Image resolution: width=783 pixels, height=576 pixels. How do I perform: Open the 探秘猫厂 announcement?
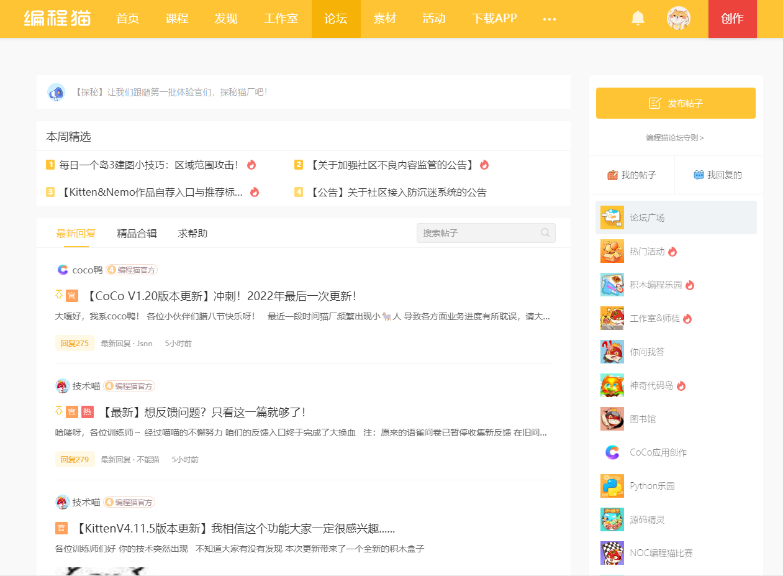coord(170,92)
